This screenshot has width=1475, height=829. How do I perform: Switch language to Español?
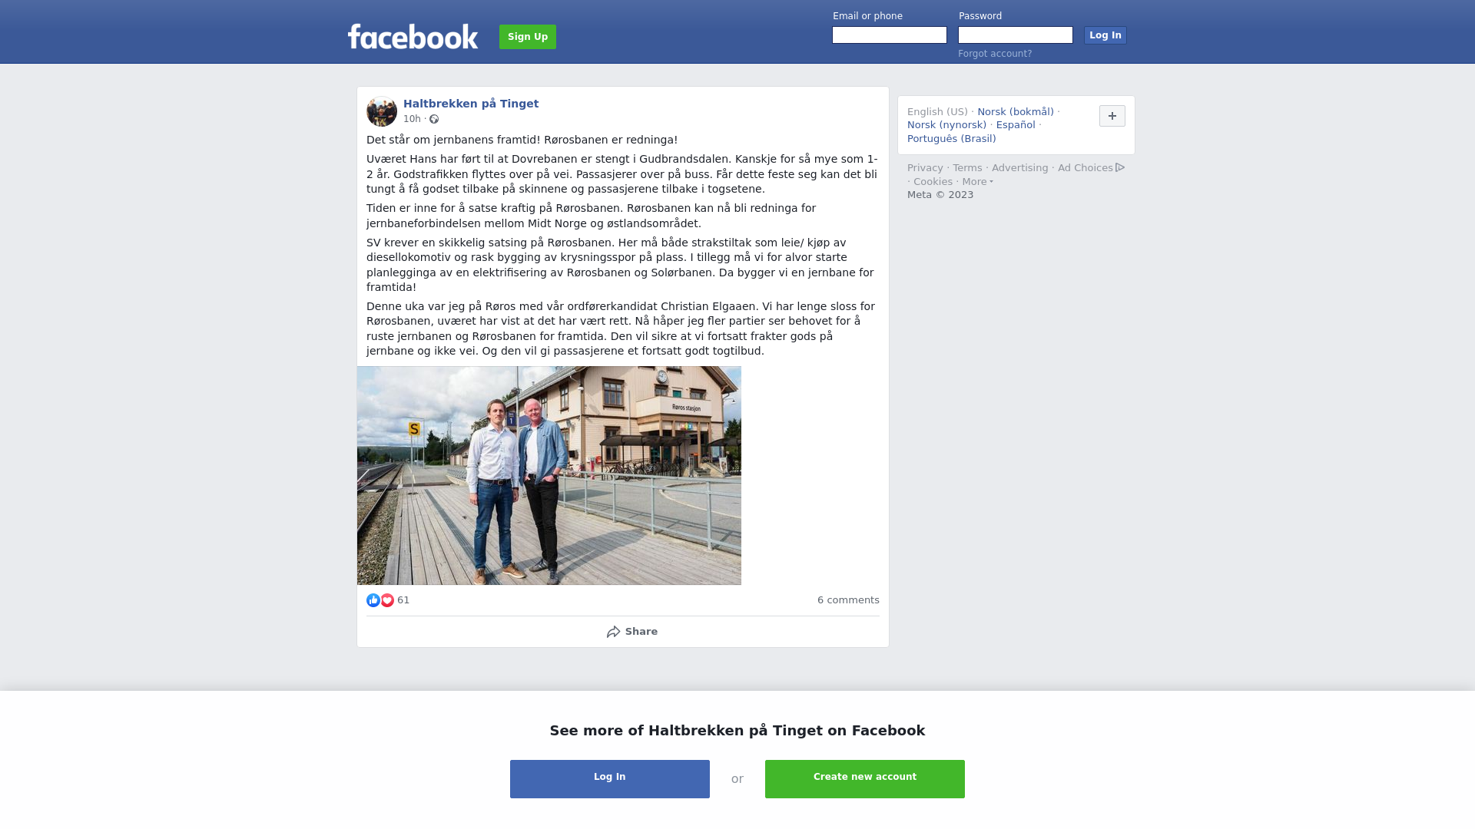[x=1016, y=125]
